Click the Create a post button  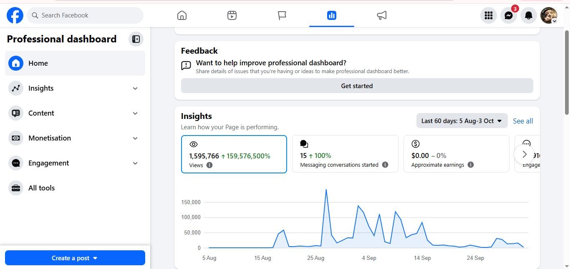pos(75,258)
